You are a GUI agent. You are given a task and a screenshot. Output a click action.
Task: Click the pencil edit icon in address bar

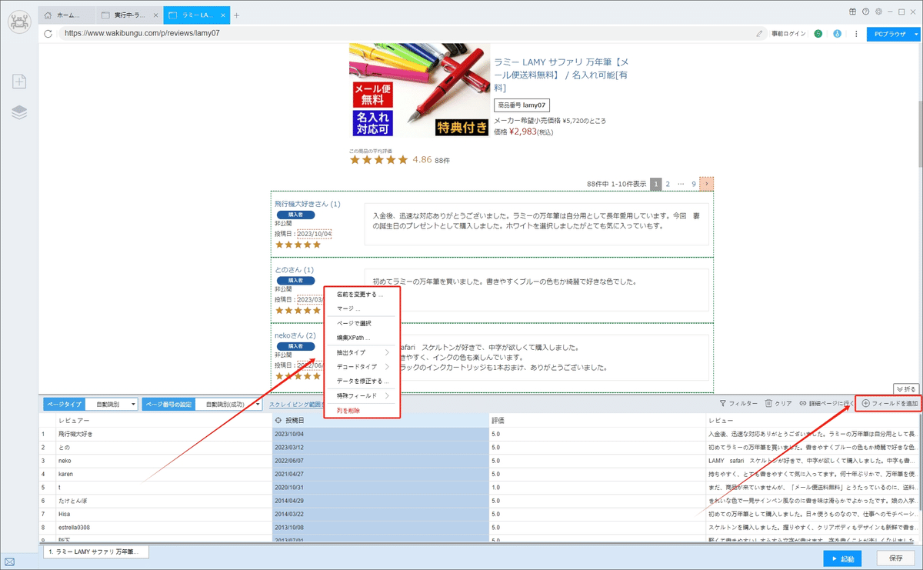(x=760, y=34)
